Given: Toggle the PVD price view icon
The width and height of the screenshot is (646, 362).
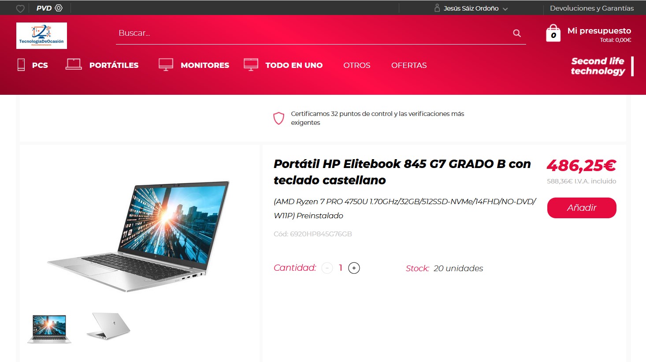Looking at the screenshot, I should pyautogui.click(x=59, y=8).
